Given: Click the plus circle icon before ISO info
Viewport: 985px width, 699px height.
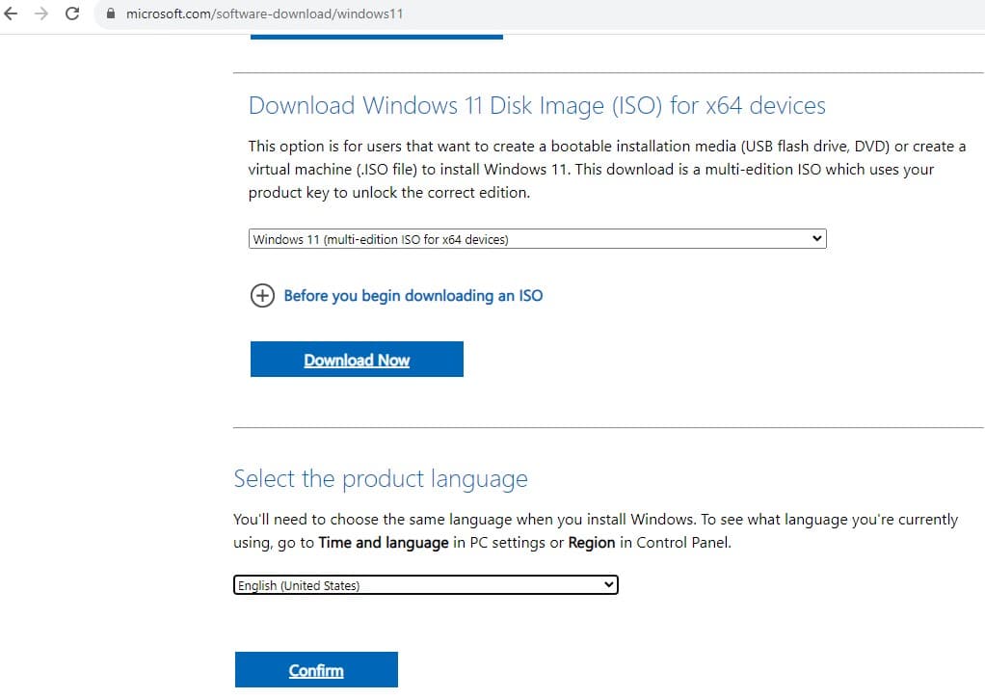Looking at the screenshot, I should (x=261, y=296).
